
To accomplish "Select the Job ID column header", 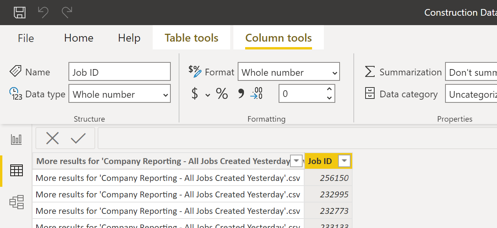I will pyautogui.click(x=329, y=161).
